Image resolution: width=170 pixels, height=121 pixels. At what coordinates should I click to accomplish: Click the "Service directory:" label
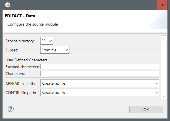pos(20,41)
